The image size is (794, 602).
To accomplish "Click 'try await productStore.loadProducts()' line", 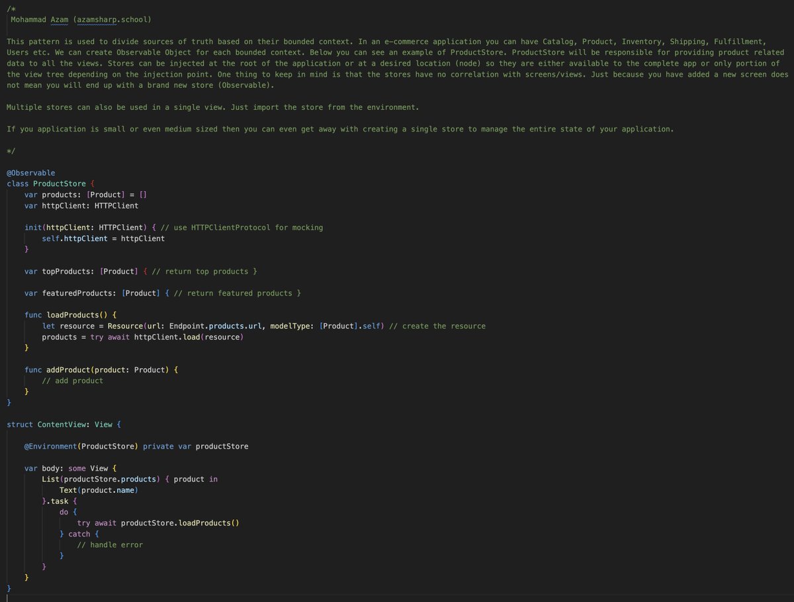I will (x=158, y=523).
